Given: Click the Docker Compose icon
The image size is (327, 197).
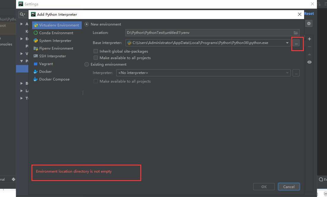Looking at the screenshot, I should (36, 79).
